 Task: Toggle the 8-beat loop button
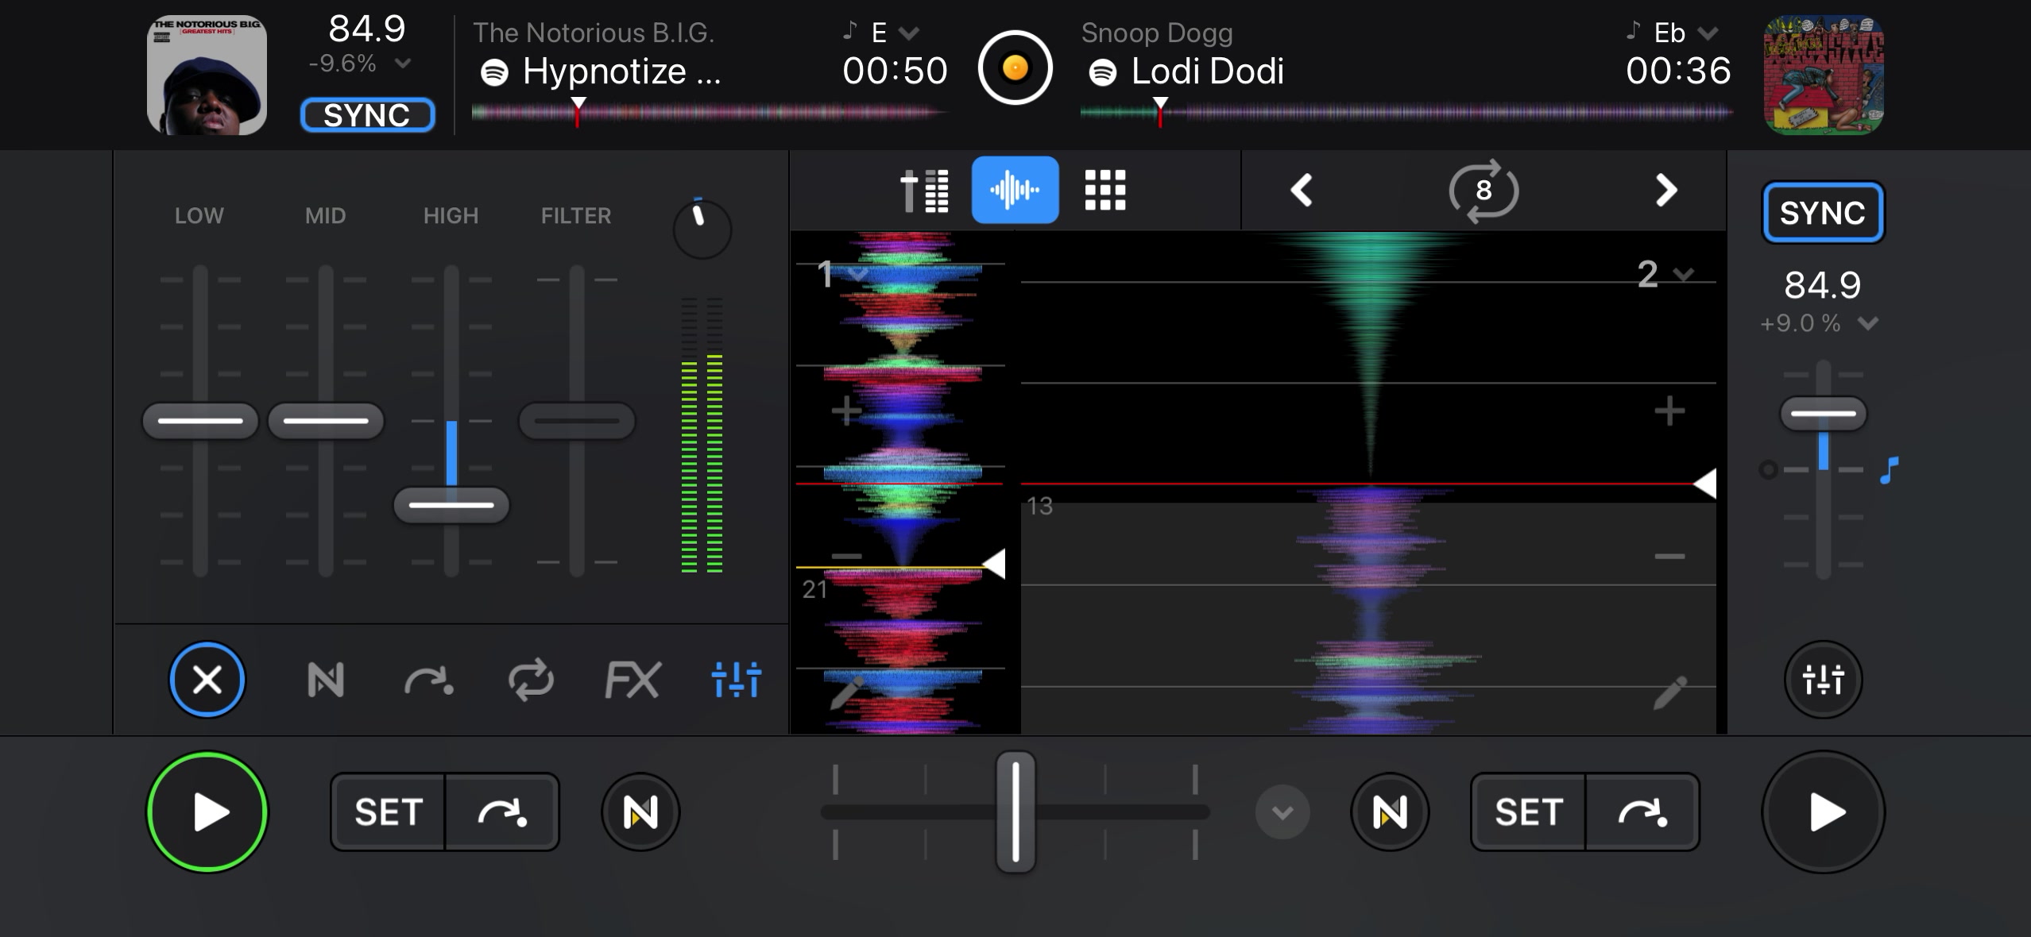coord(1484,191)
